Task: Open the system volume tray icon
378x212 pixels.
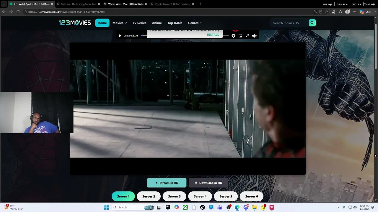Action: pyautogui.click(x=355, y=207)
